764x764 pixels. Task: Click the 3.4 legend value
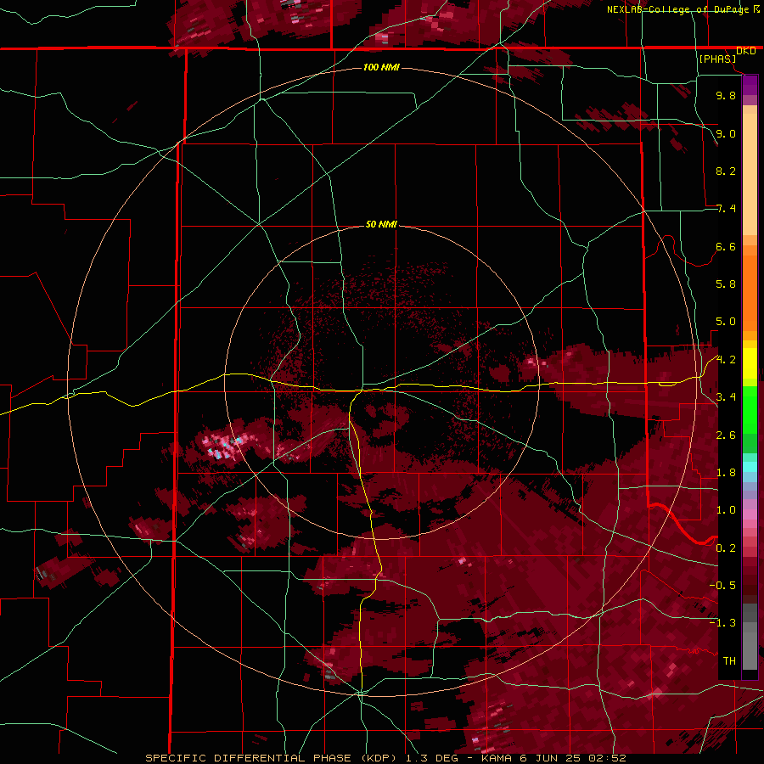(x=726, y=397)
